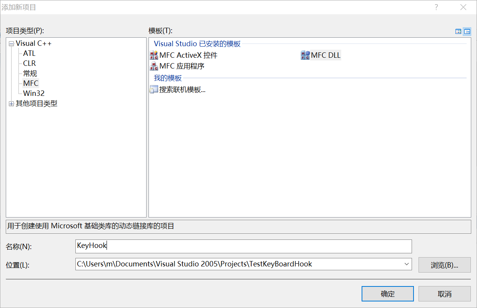Switch templates to large icons view
Screen dimensions: 477x308
click(458, 32)
